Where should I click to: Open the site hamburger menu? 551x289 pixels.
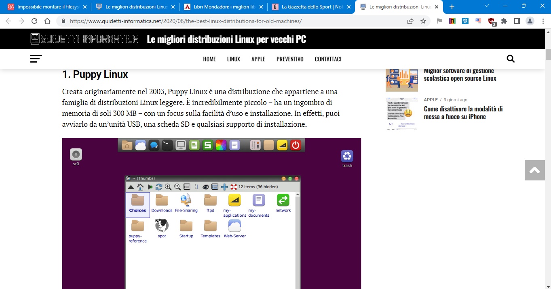point(36,59)
